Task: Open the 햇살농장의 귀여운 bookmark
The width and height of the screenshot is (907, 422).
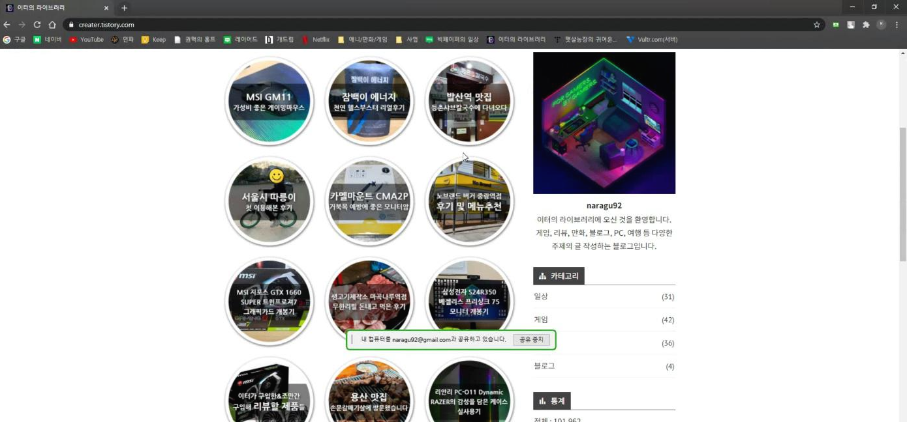Action: coord(586,40)
